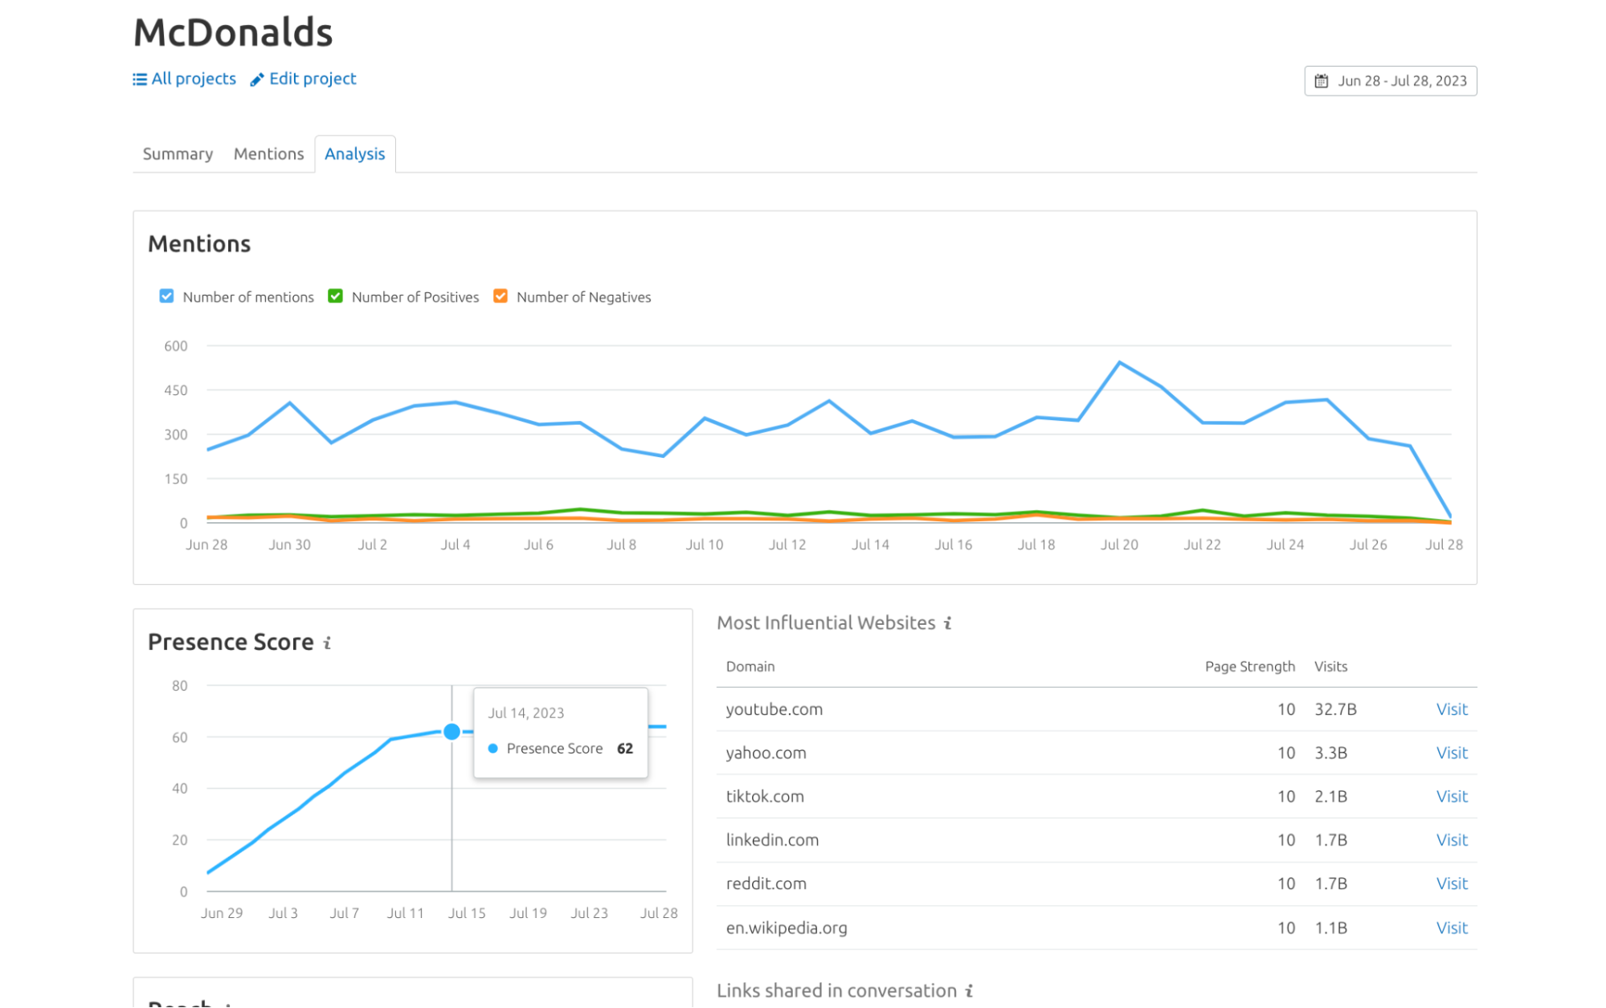Screen dimensions: 1606x1008
Task: Click the Edit project pencil icon
Action: (257, 80)
